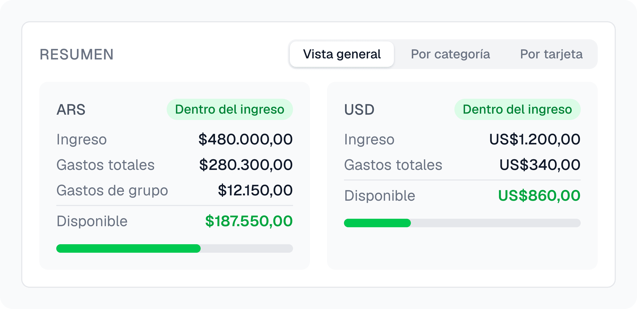Click the ARS Dentro del ingreso badge
Screen dimensions: 637x309
click(230, 109)
